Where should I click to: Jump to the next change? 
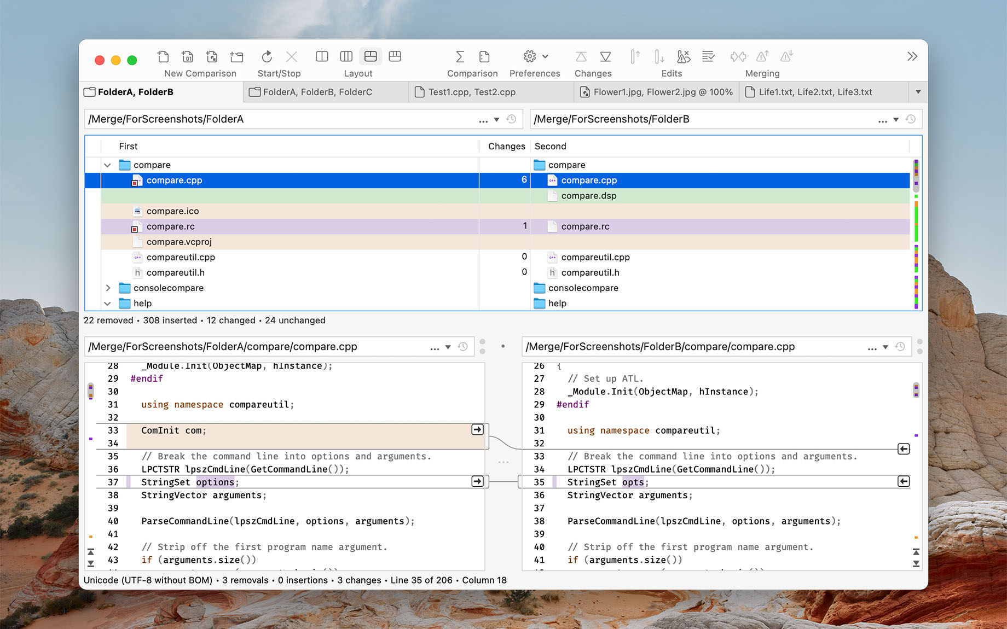[606, 56]
